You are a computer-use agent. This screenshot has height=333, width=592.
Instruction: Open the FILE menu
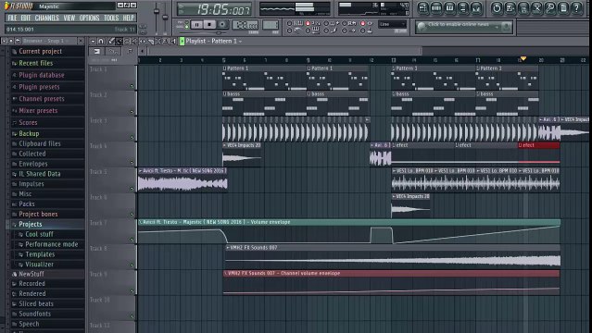click(12, 18)
